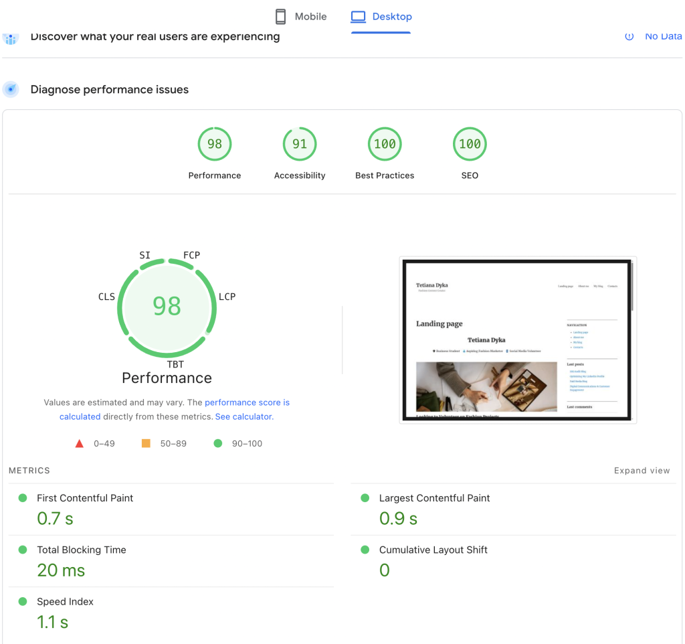Open the See calculator link

pyautogui.click(x=243, y=416)
